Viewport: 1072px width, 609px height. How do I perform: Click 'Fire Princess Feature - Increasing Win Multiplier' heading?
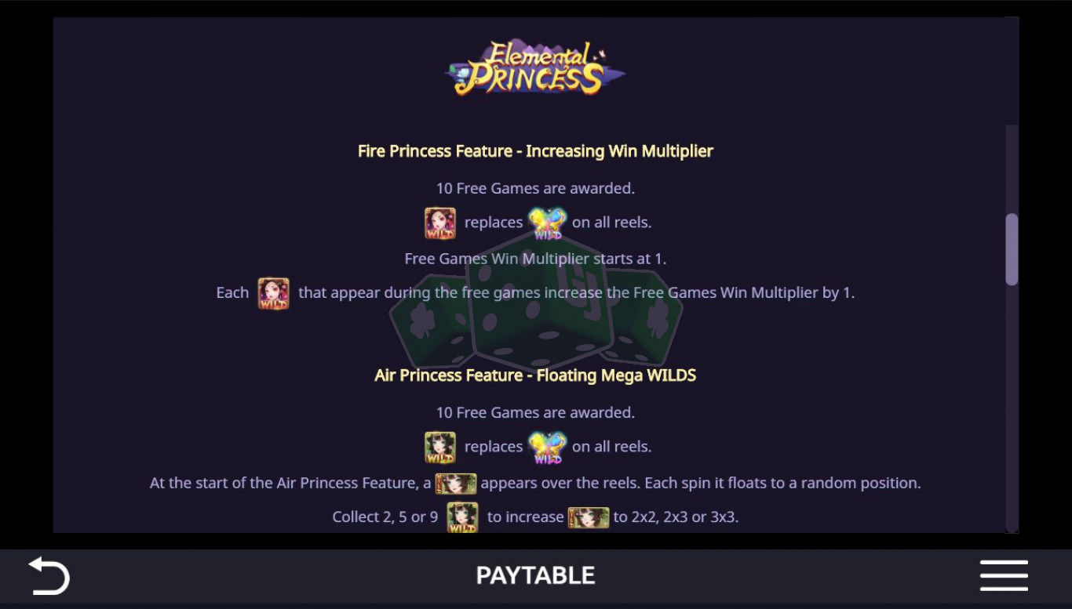pos(535,150)
